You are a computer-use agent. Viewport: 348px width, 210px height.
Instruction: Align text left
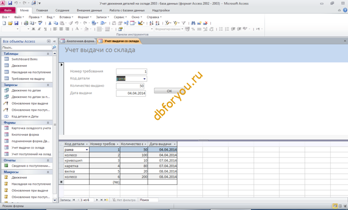tap(55, 29)
